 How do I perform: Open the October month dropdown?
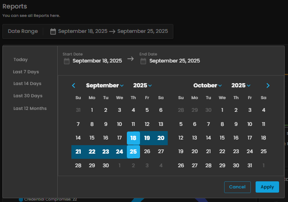(x=208, y=85)
